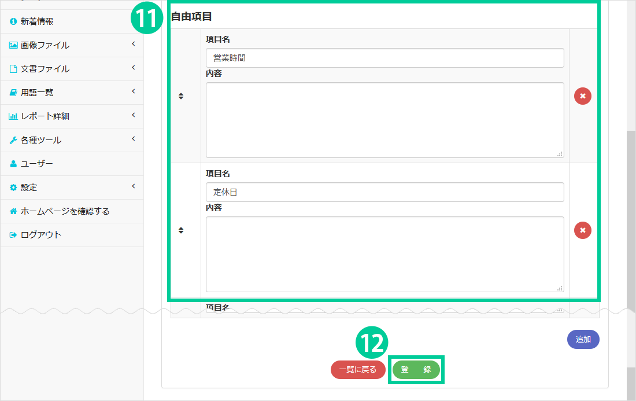Click the sort handle beside 営業時間 item
Viewport: 636px width, 401px height.
(x=181, y=96)
